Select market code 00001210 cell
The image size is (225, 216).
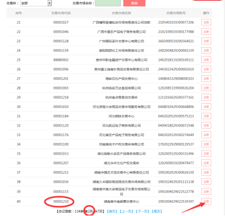click(61, 201)
